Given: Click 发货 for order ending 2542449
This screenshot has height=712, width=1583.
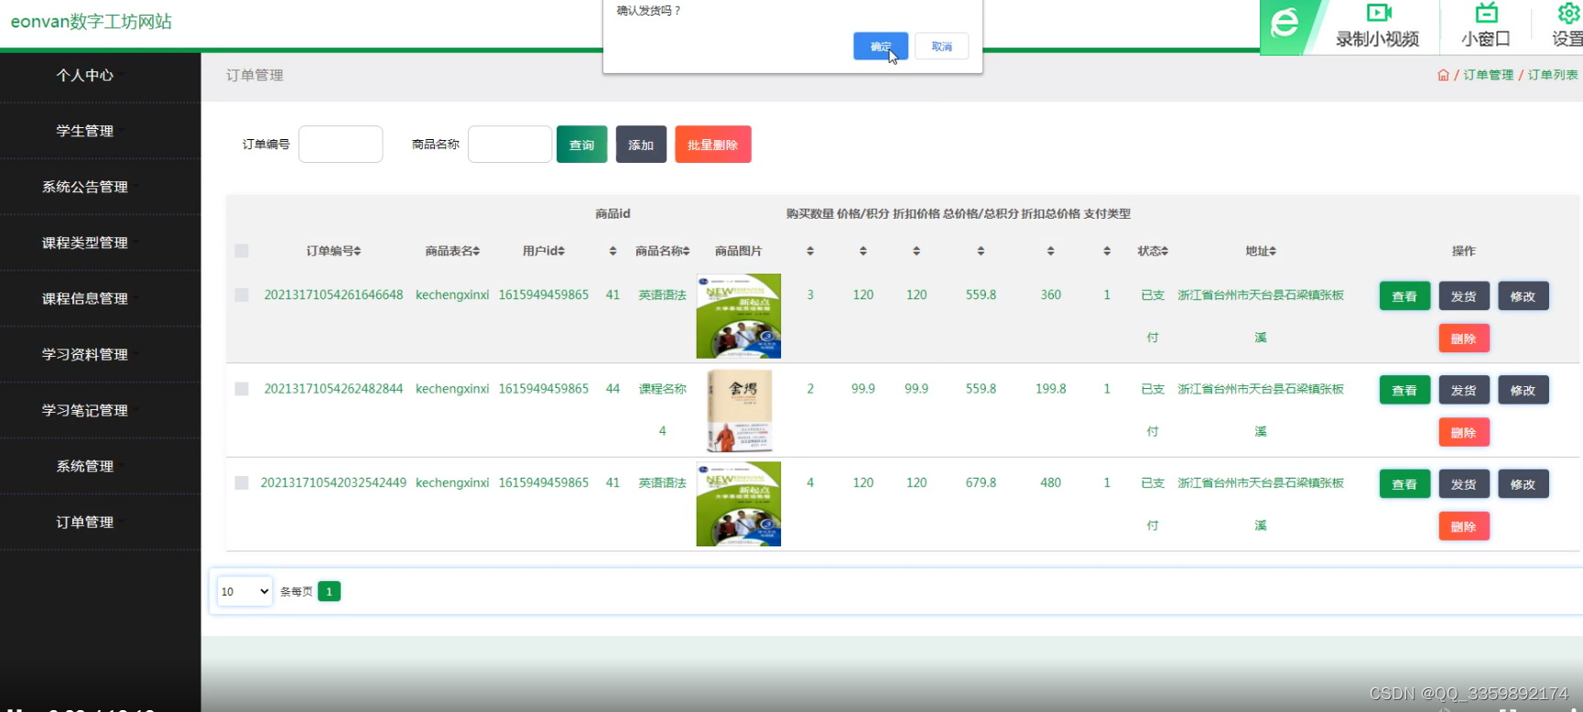Looking at the screenshot, I should point(1464,484).
